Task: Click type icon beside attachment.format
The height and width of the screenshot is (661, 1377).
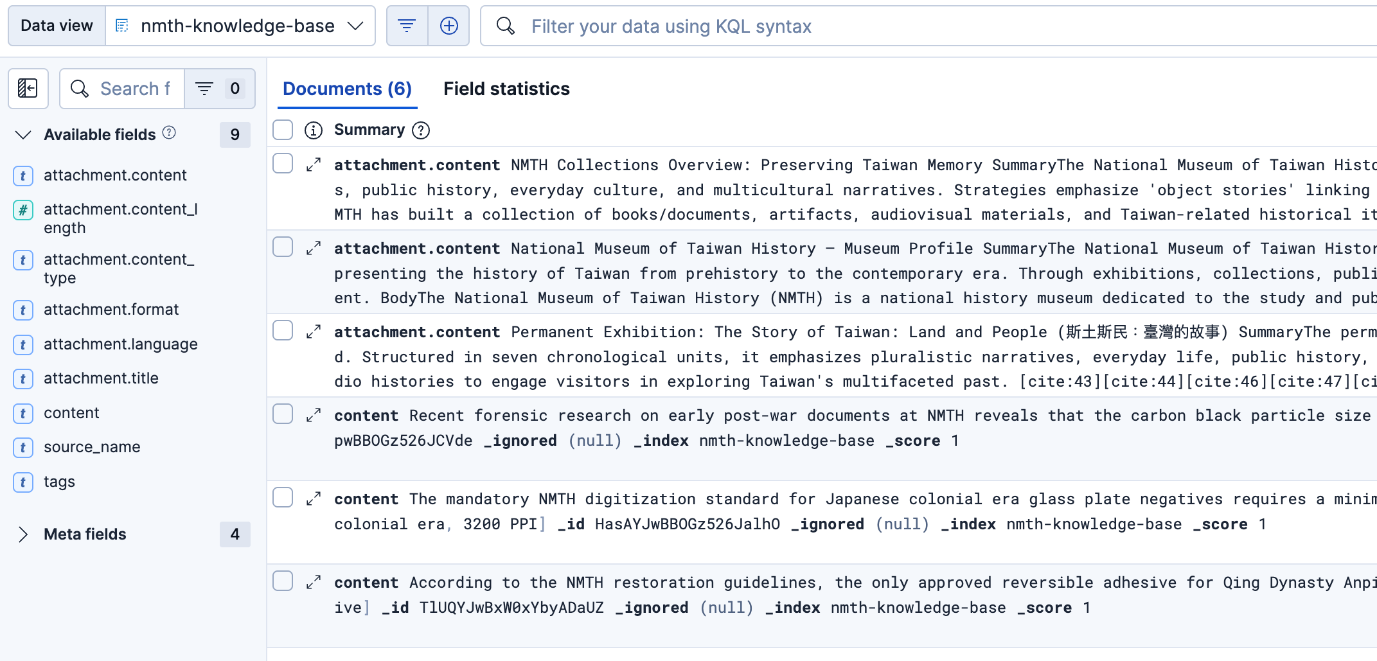Action: 23,310
